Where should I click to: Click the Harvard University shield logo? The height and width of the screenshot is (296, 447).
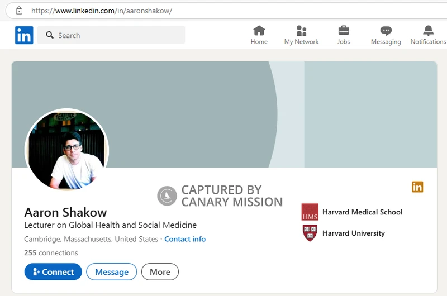click(x=310, y=233)
